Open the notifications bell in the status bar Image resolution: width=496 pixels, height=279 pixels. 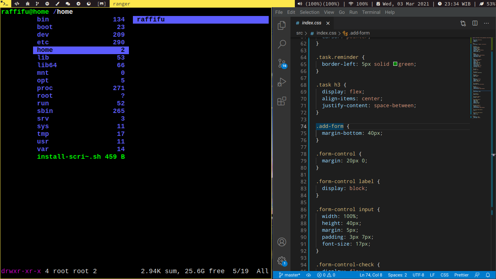[488, 275]
